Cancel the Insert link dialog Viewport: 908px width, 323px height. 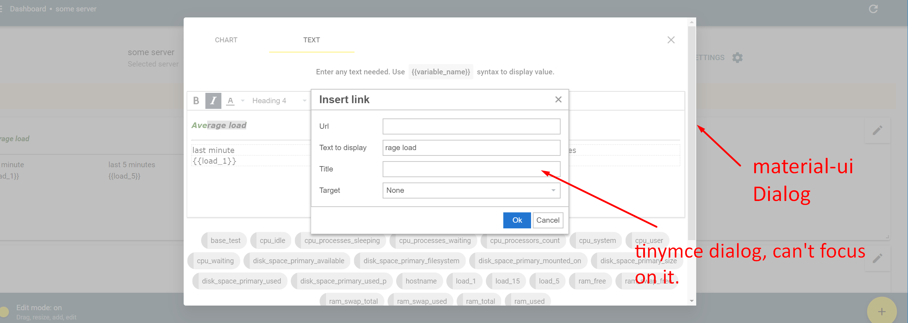[548, 220]
